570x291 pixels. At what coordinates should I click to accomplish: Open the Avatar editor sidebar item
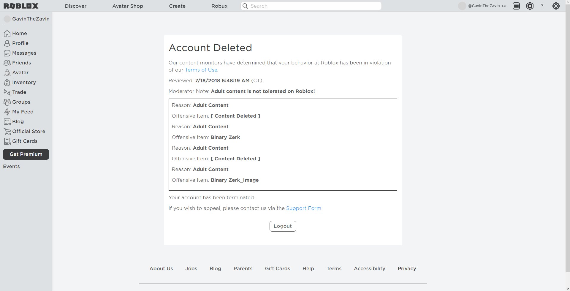(x=20, y=73)
